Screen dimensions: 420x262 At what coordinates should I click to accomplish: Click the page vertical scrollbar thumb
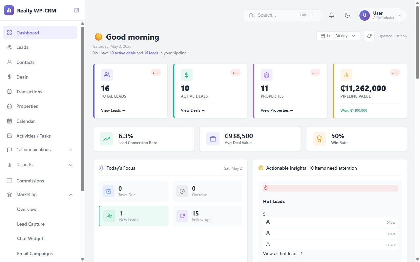click(x=417, y=43)
